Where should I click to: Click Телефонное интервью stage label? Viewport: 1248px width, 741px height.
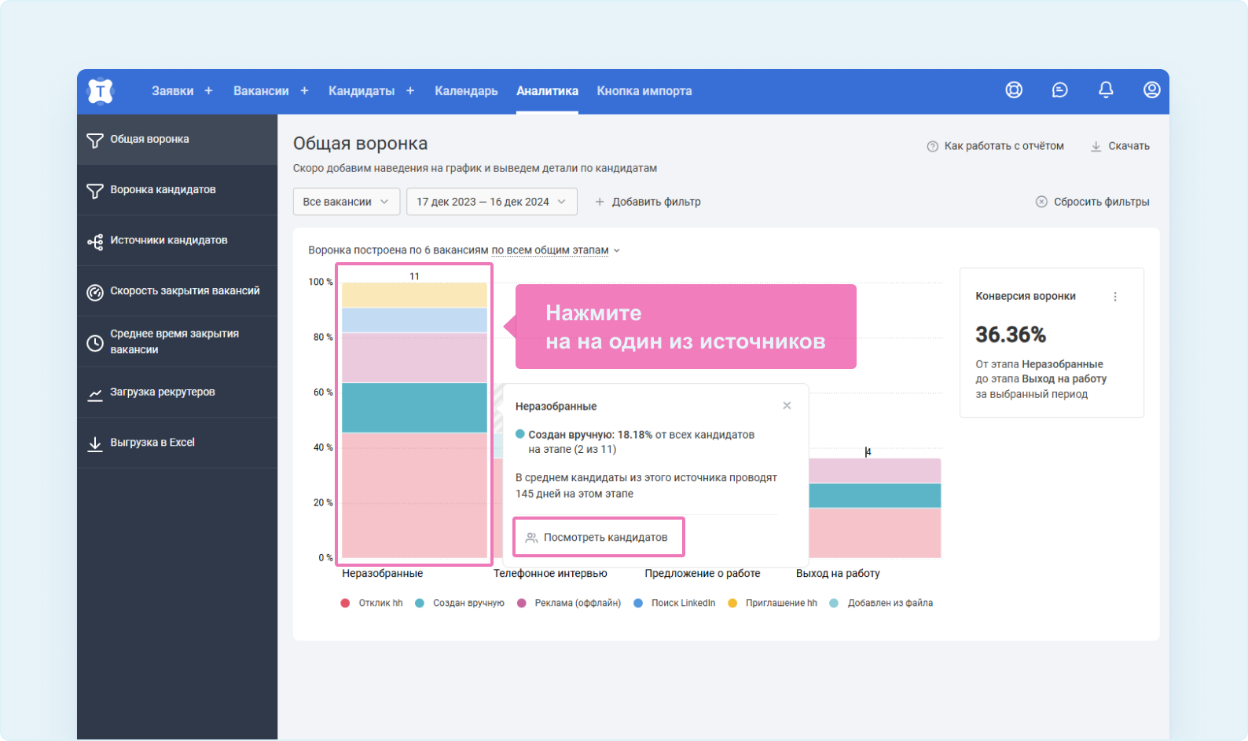point(550,574)
